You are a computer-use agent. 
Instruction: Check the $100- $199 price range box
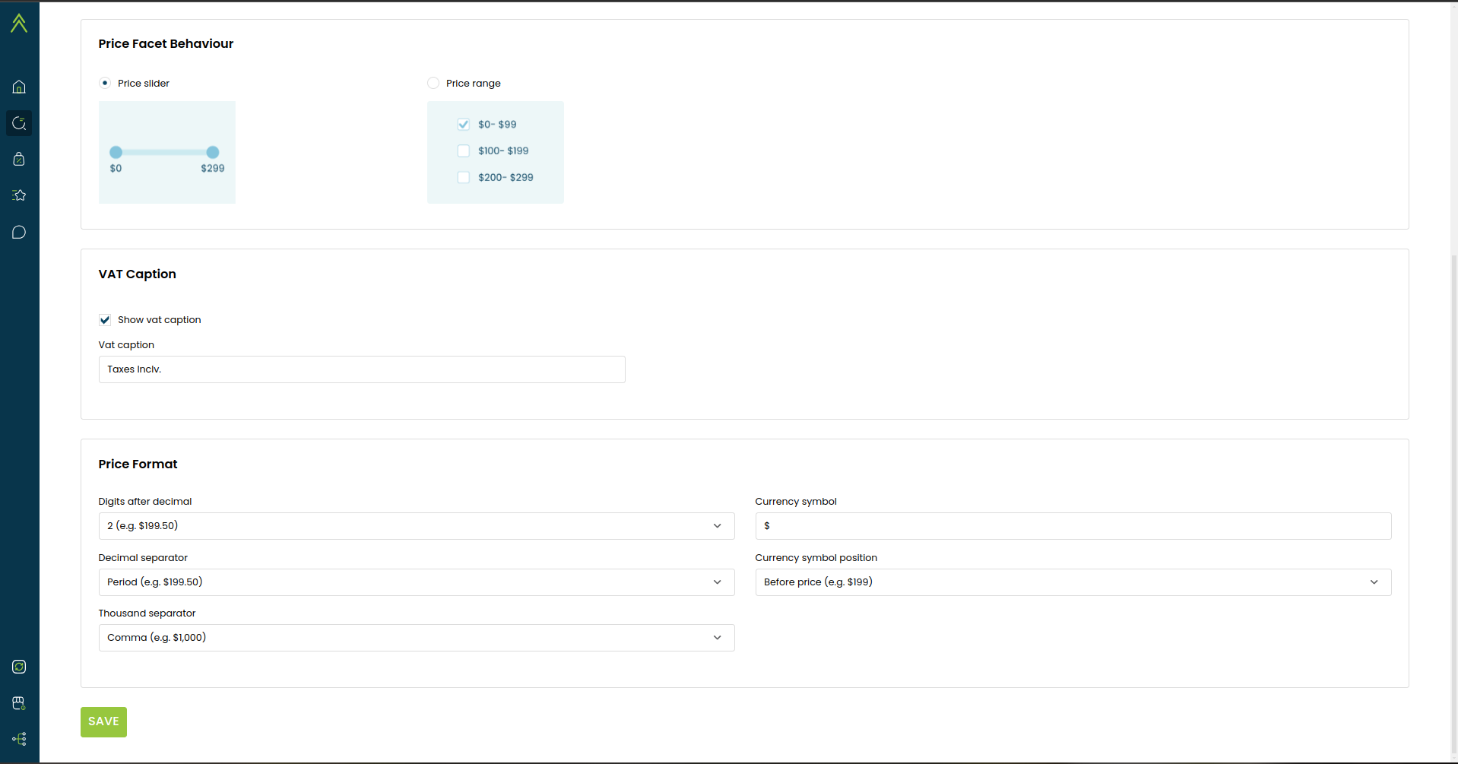464,151
